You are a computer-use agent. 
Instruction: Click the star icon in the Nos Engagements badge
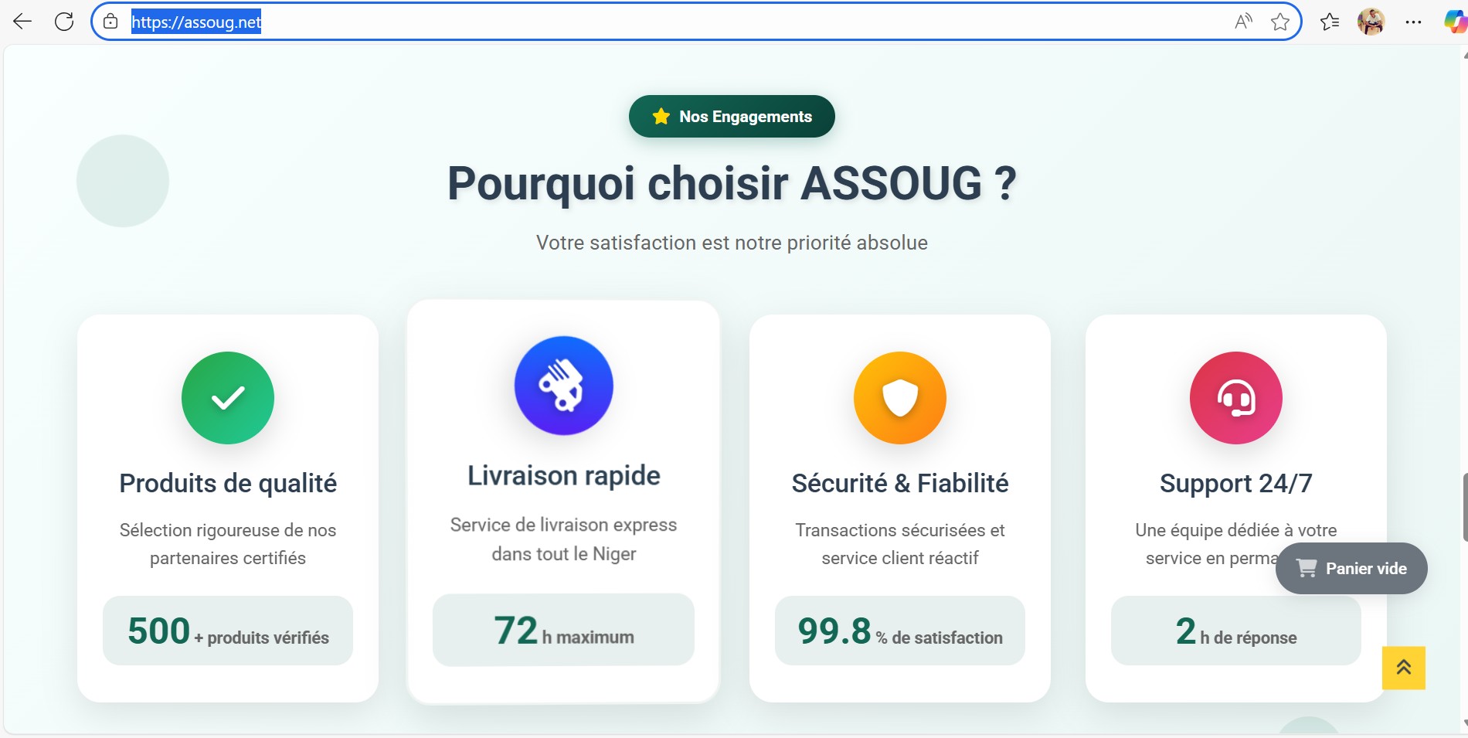click(661, 116)
